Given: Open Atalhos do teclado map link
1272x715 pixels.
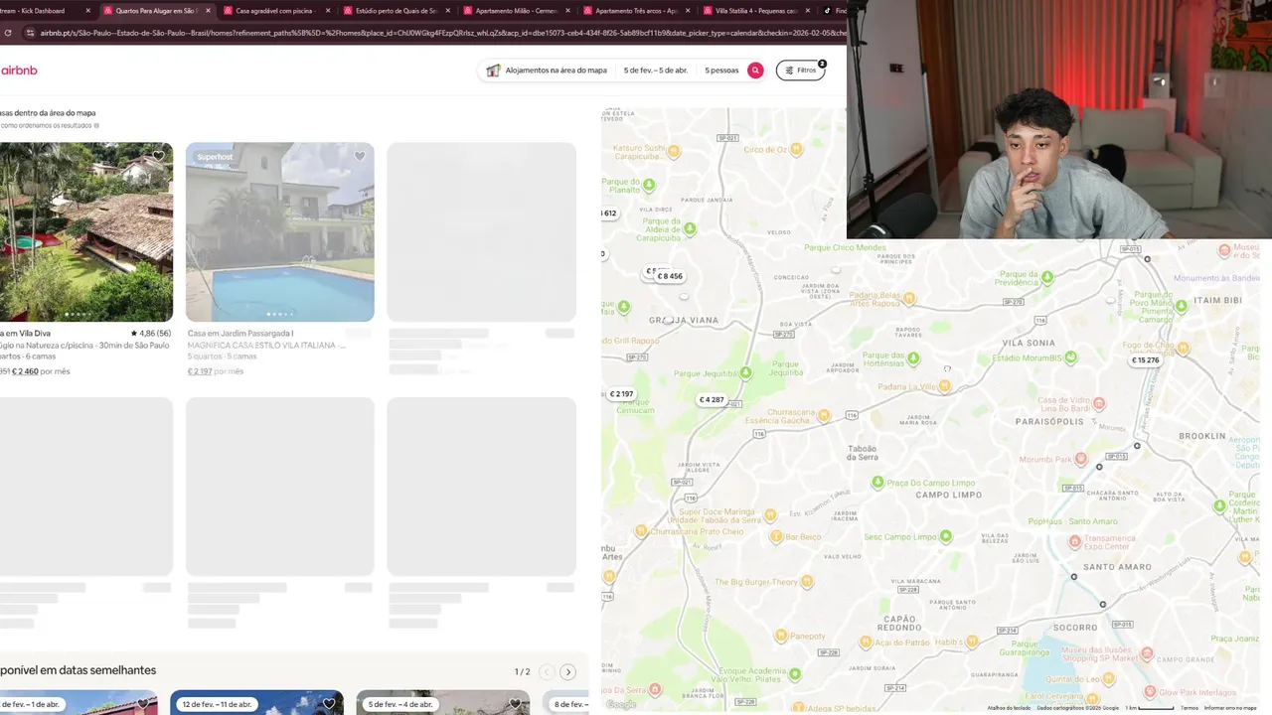Looking at the screenshot, I should click(x=1009, y=708).
